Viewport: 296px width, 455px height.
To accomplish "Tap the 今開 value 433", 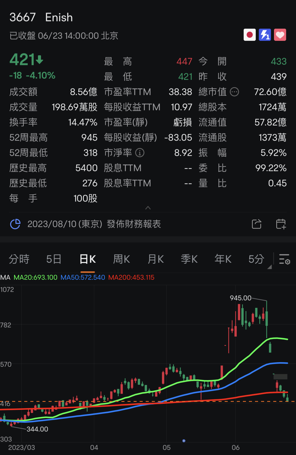I will 279,61.
